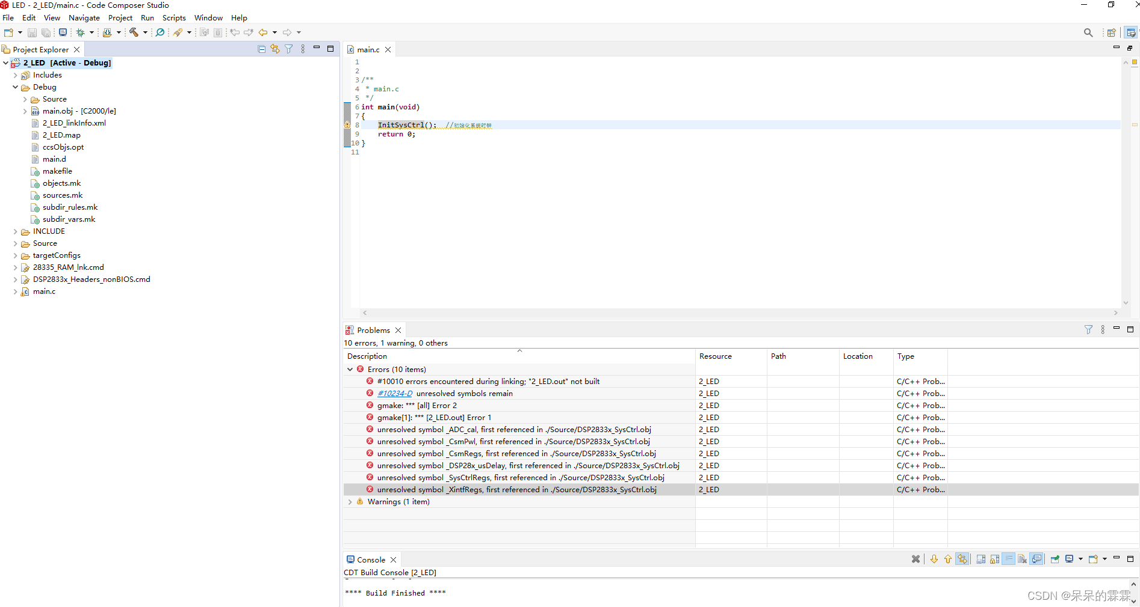The image size is (1140, 607).
Task: Click the Forward navigation arrow
Action: click(287, 32)
